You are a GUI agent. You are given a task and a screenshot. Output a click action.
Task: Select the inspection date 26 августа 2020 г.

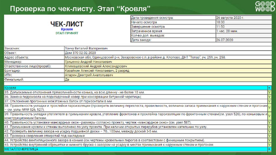pyautogui.click(x=244, y=18)
